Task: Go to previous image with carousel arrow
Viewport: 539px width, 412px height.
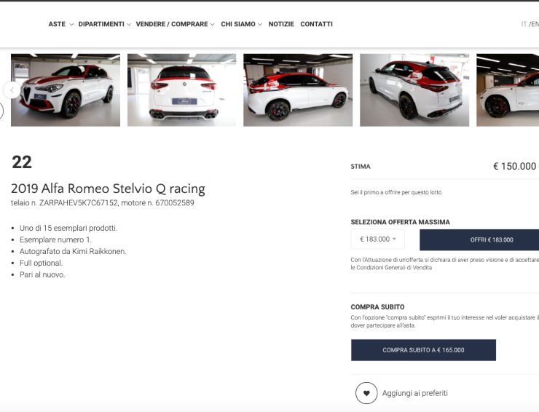Action: [x=11, y=90]
